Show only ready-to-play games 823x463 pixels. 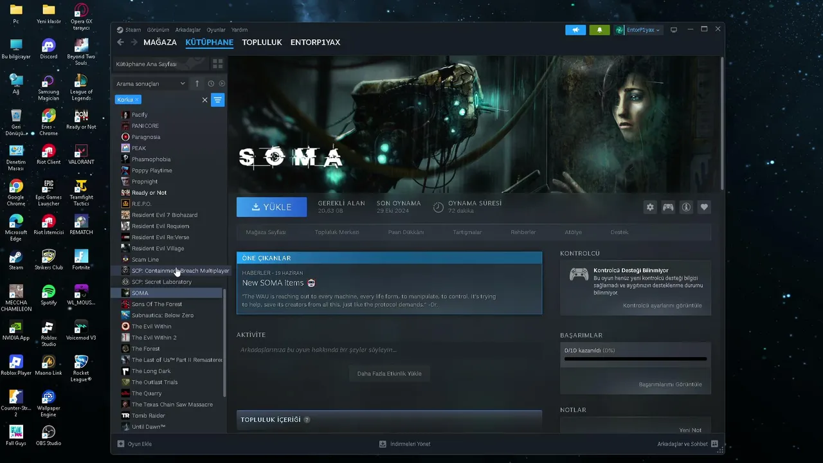tap(222, 84)
